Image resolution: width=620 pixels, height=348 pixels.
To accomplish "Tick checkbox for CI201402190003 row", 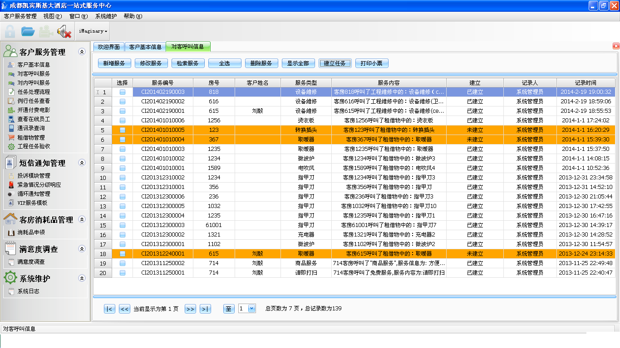I will (x=123, y=92).
